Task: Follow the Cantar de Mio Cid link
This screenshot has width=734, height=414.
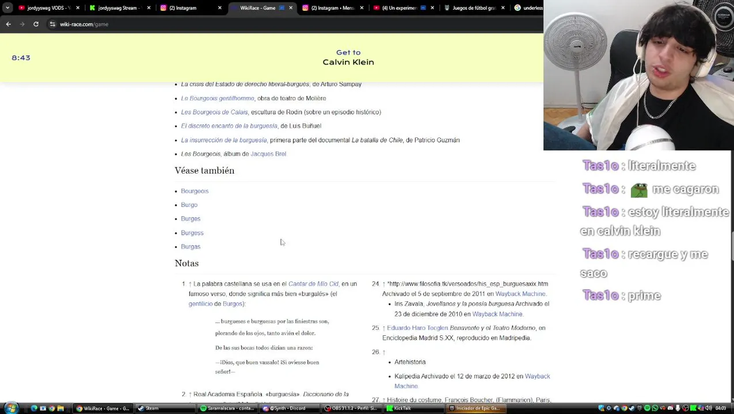Action: 313,284
